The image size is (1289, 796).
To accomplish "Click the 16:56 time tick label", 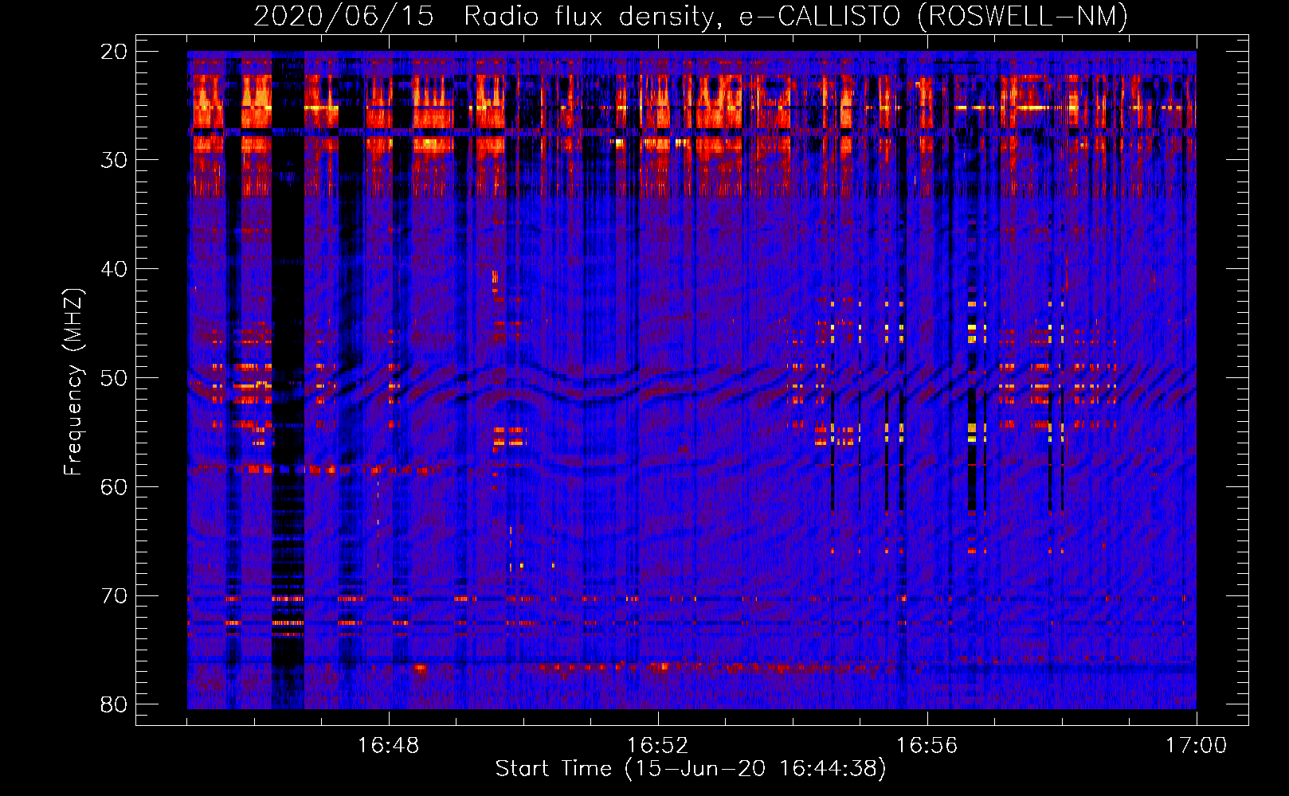I will pos(927,746).
